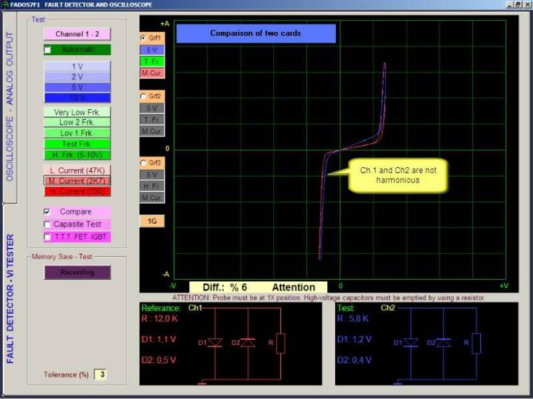
Task: Tick the Capasite Test checkbox
Action: pyautogui.click(x=48, y=224)
